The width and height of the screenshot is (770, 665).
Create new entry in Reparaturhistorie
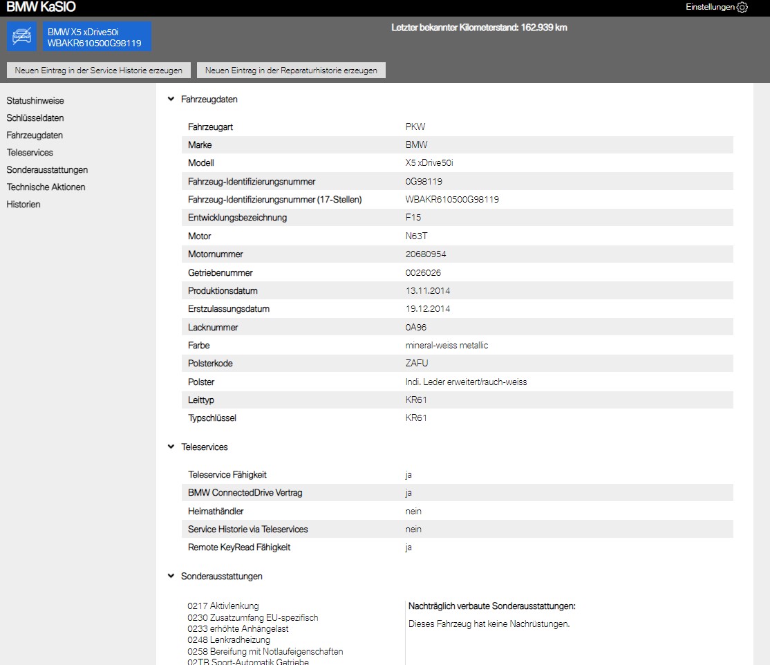pyautogui.click(x=291, y=71)
